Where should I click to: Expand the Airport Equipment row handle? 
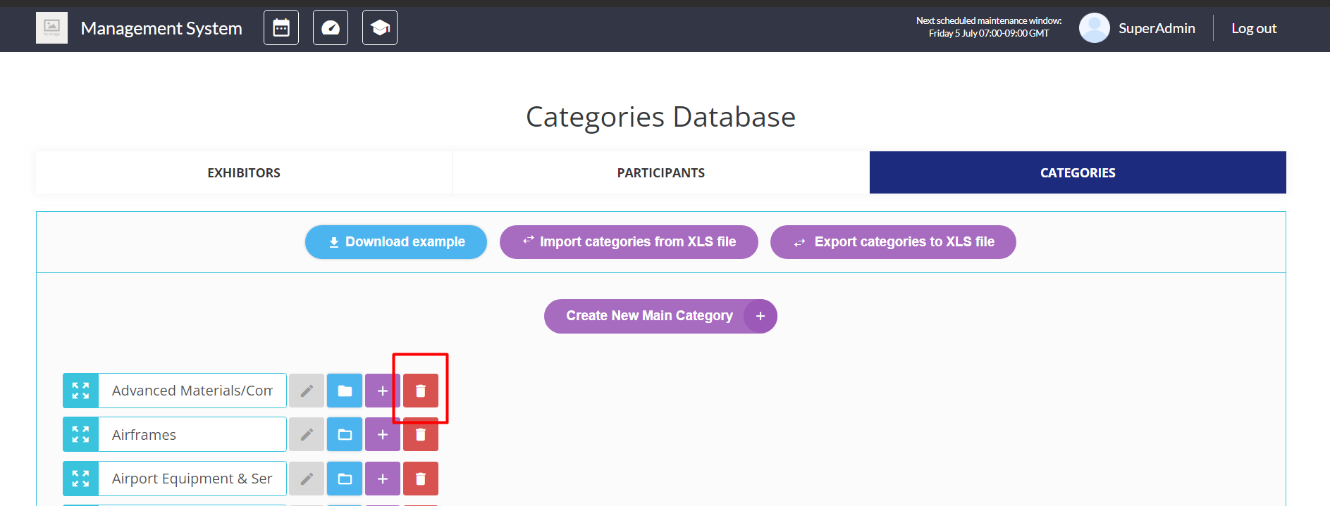coord(80,479)
